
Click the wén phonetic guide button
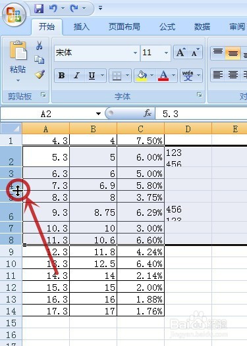pyautogui.click(x=188, y=76)
